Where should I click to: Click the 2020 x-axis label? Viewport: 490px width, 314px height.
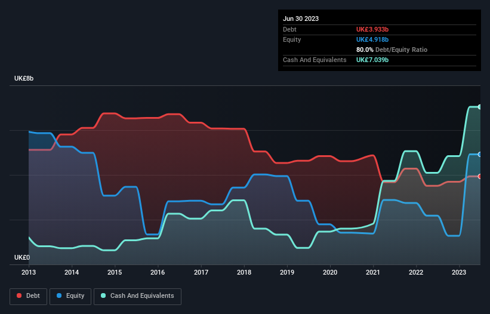pyautogui.click(x=330, y=272)
